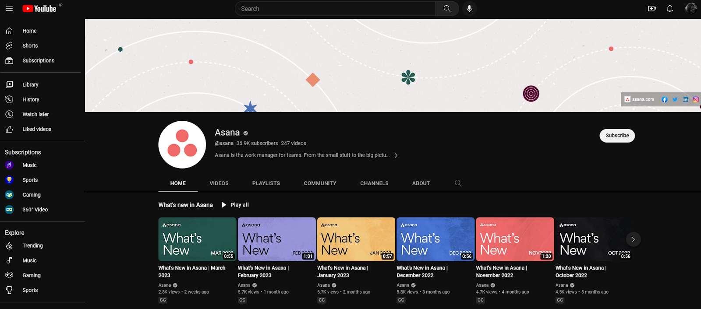Viewport: 701px width, 309px height.
Task: Start voice search with microphone icon
Action: point(469,9)
